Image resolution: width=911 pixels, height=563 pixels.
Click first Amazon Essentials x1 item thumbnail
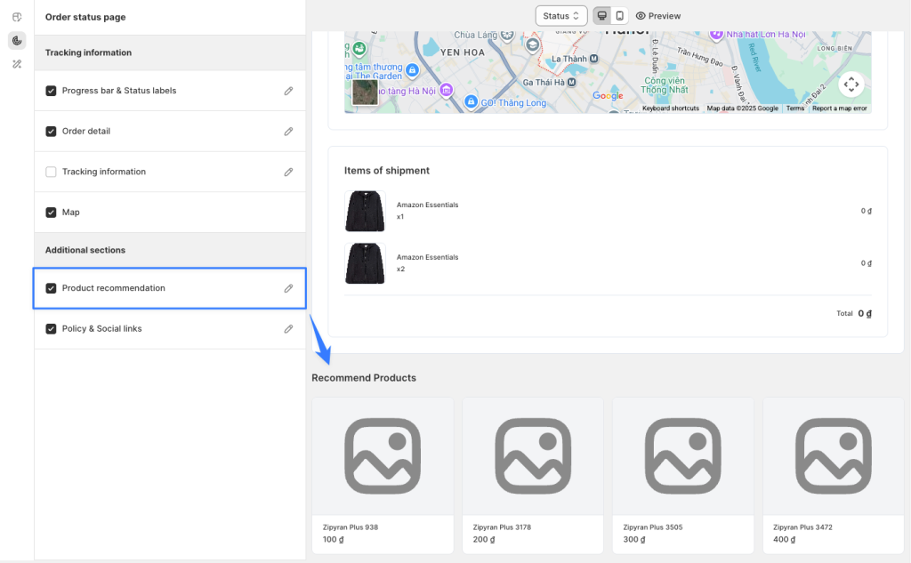coord(365,211)
